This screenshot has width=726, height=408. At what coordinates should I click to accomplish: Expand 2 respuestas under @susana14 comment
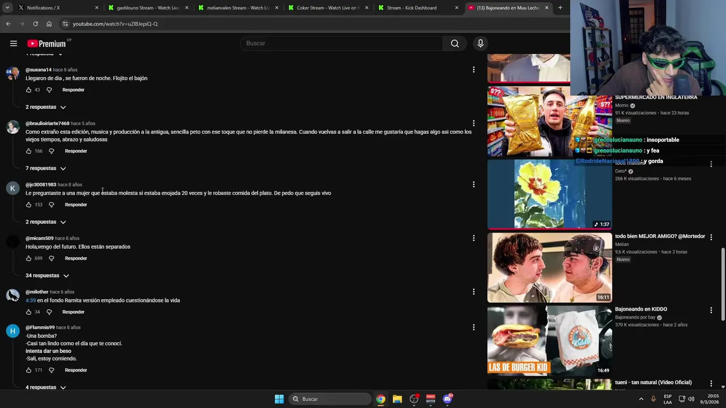pyautogui.click(x=46, y=107)
